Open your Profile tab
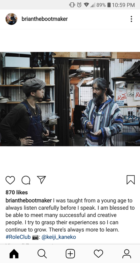Screen dimensions: 140x263 pos(127,254)
